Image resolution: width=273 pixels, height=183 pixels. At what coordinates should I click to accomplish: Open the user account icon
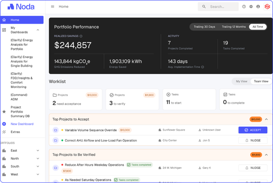click(x=258, y=7)
